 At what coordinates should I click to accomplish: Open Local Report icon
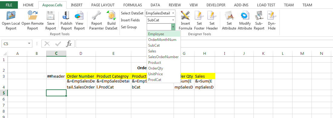point(11,16)
